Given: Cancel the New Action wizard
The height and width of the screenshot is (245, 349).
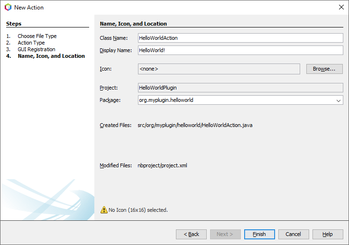Looking at the screenshot, I should pos(293,234).
